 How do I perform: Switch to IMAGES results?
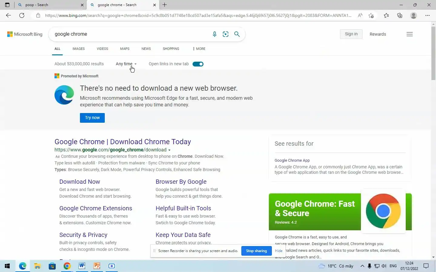click(x=78, y=49)
